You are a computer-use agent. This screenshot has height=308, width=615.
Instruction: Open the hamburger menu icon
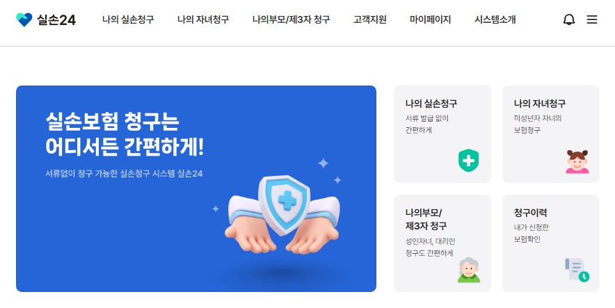[592, 19]
